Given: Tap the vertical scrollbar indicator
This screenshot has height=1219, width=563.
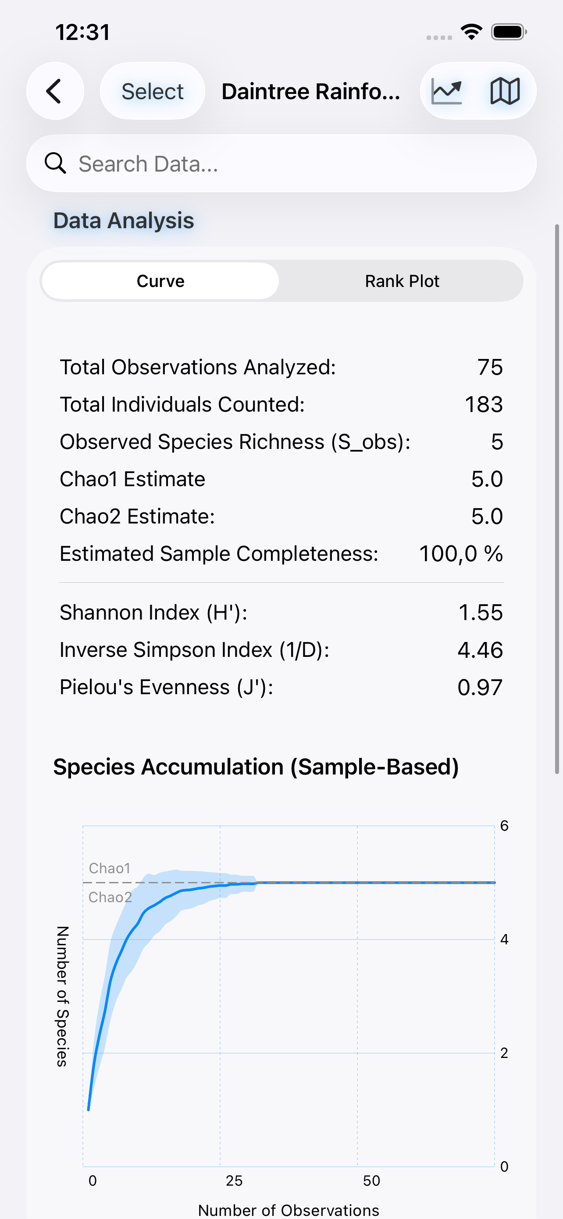Looking at the screenshot, I should [557, 499].
